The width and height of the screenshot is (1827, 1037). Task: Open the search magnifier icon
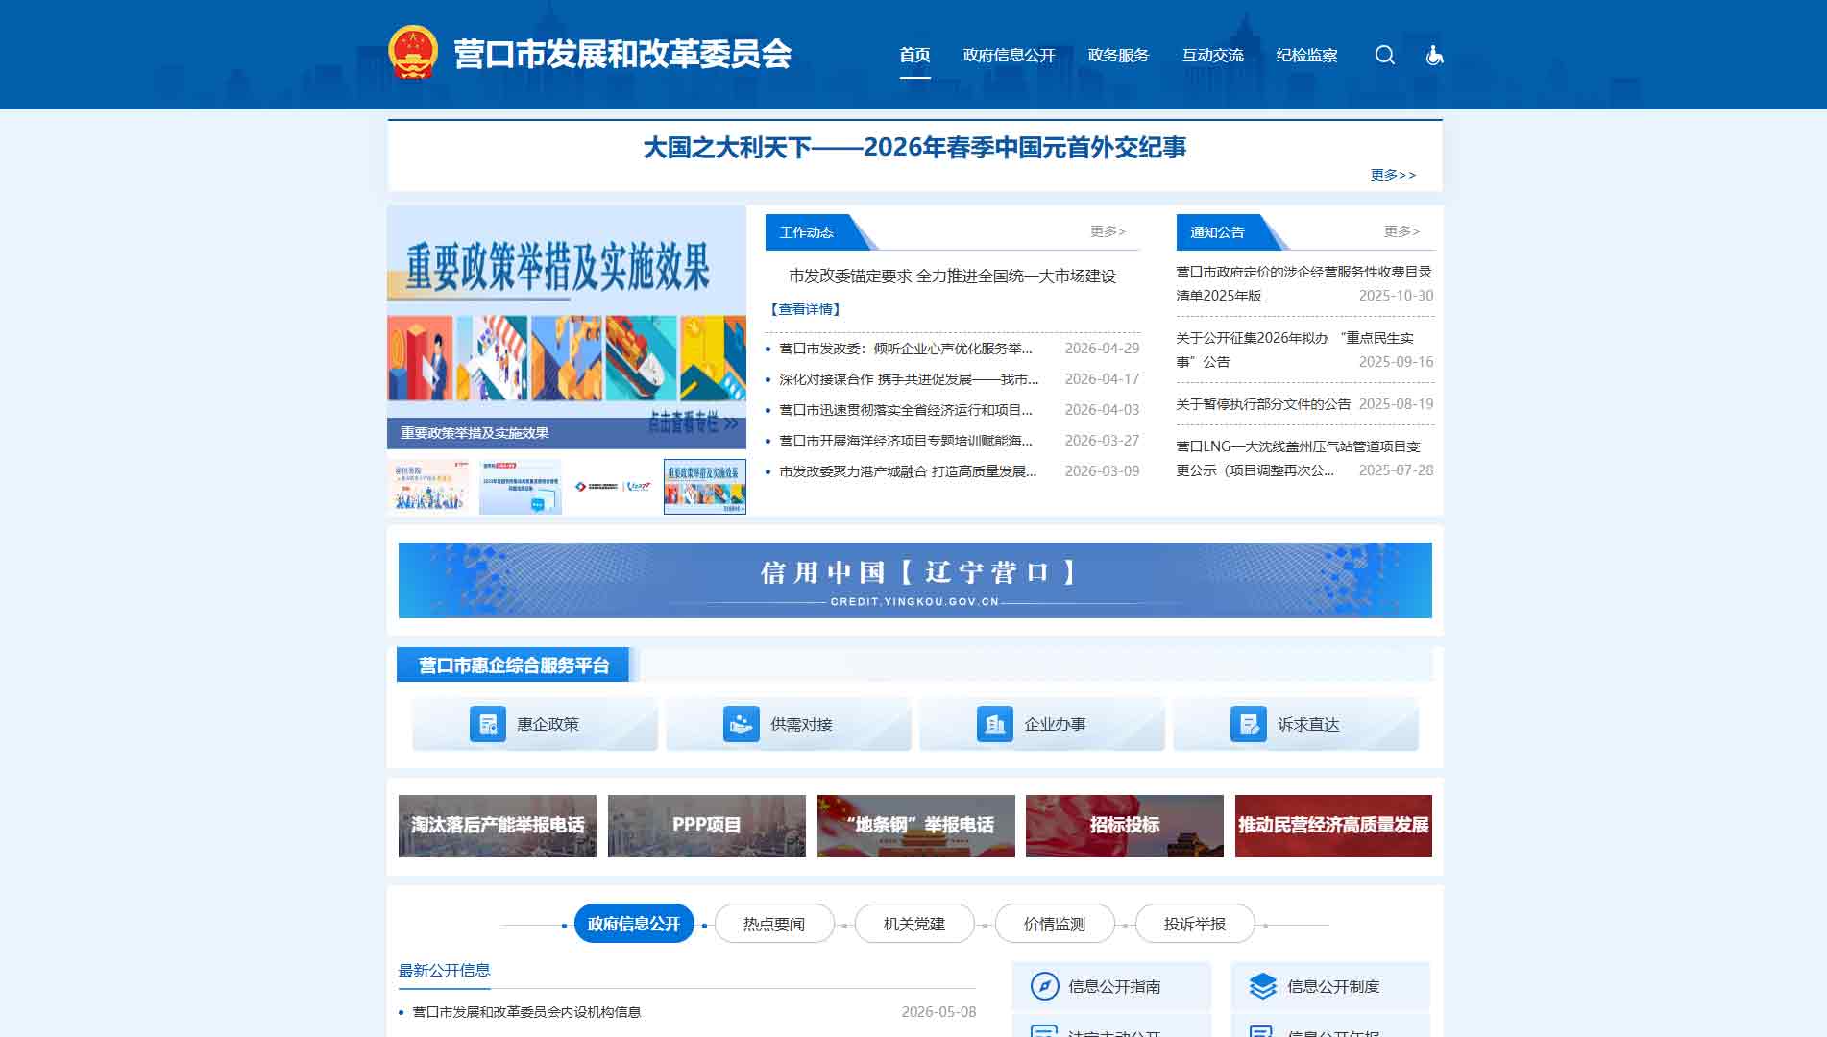coord(1384,55)
